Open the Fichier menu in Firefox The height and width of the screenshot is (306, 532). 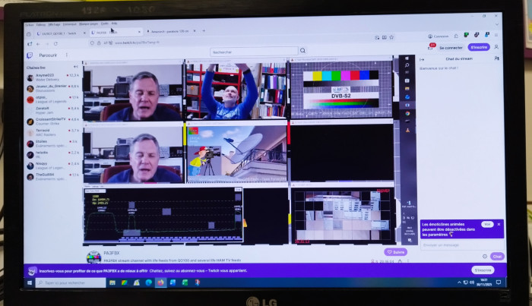pyautogui.click(x=30, y=25)
